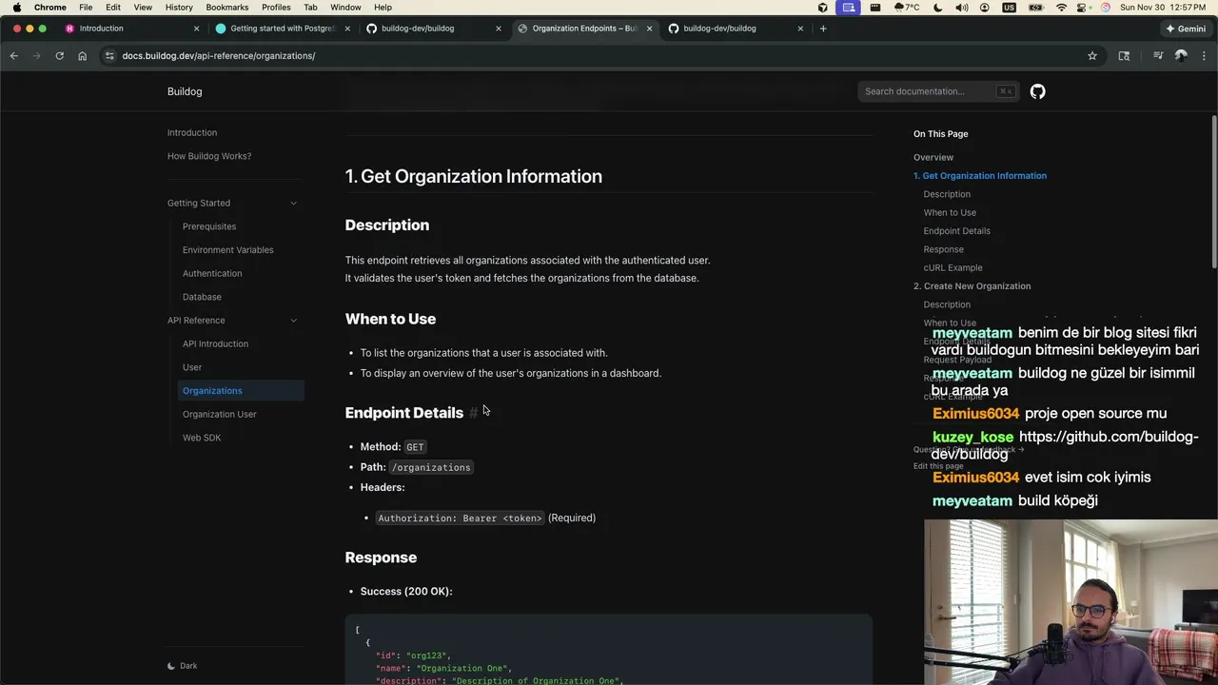Open the History menu
Viewport: 1218px width, 685px height.
point(179,7)
